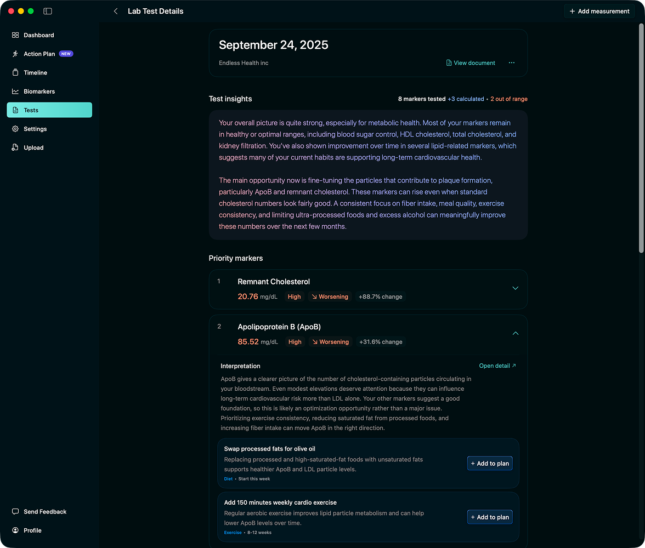Click the 'Remnant Cholesterol' marker title
The width and height of the screenshot is (645, 548).
coord(274,282)
